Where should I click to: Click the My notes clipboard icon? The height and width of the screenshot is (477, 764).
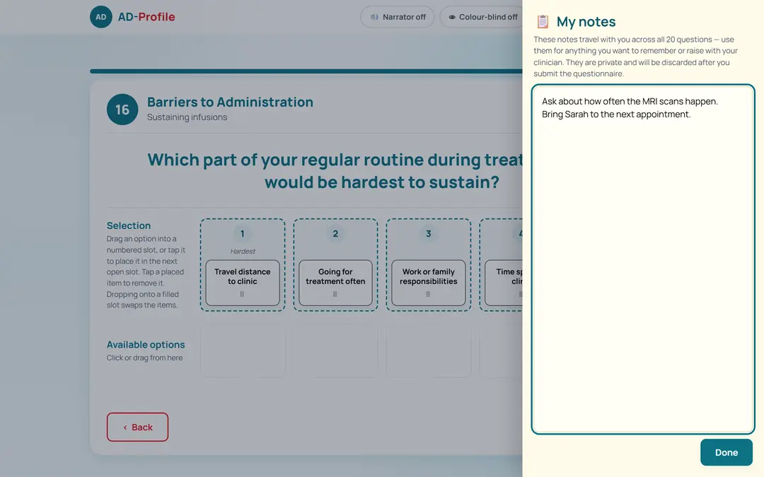(543, 21)
